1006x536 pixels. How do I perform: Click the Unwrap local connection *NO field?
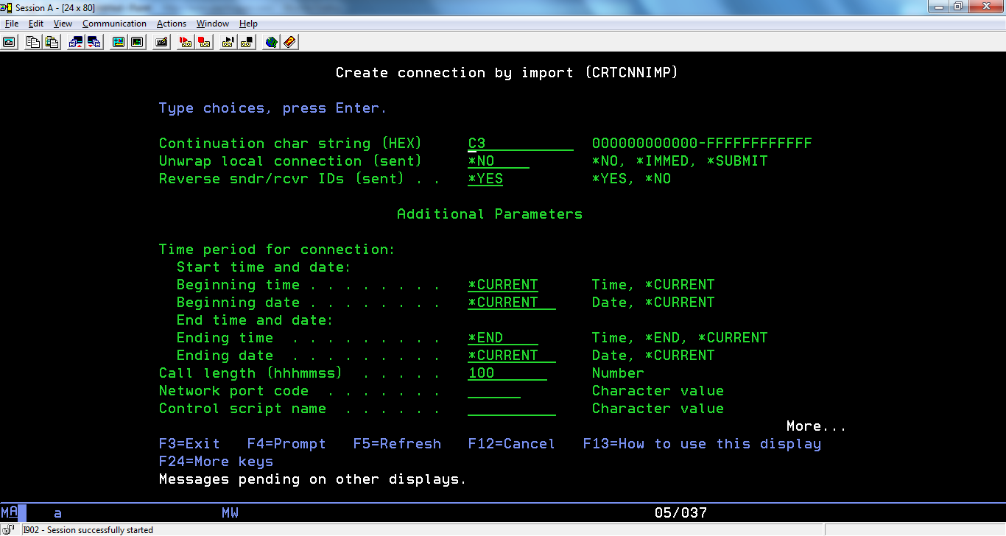pos(499,161)
